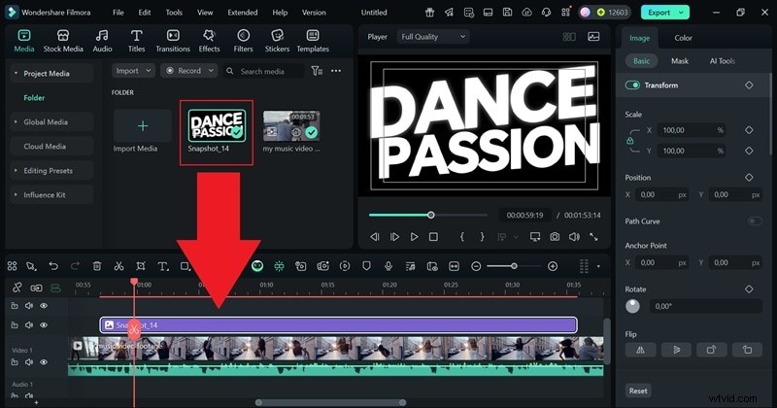
Task: Hide the Snapshot_14 track with eye icon
Action: pyautogui.click(x=44, y=325)
